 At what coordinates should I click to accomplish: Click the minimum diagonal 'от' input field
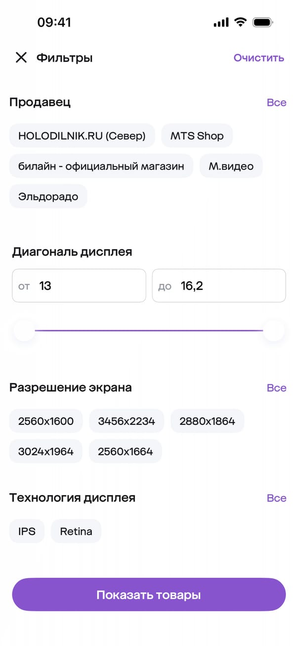(79, 286)
